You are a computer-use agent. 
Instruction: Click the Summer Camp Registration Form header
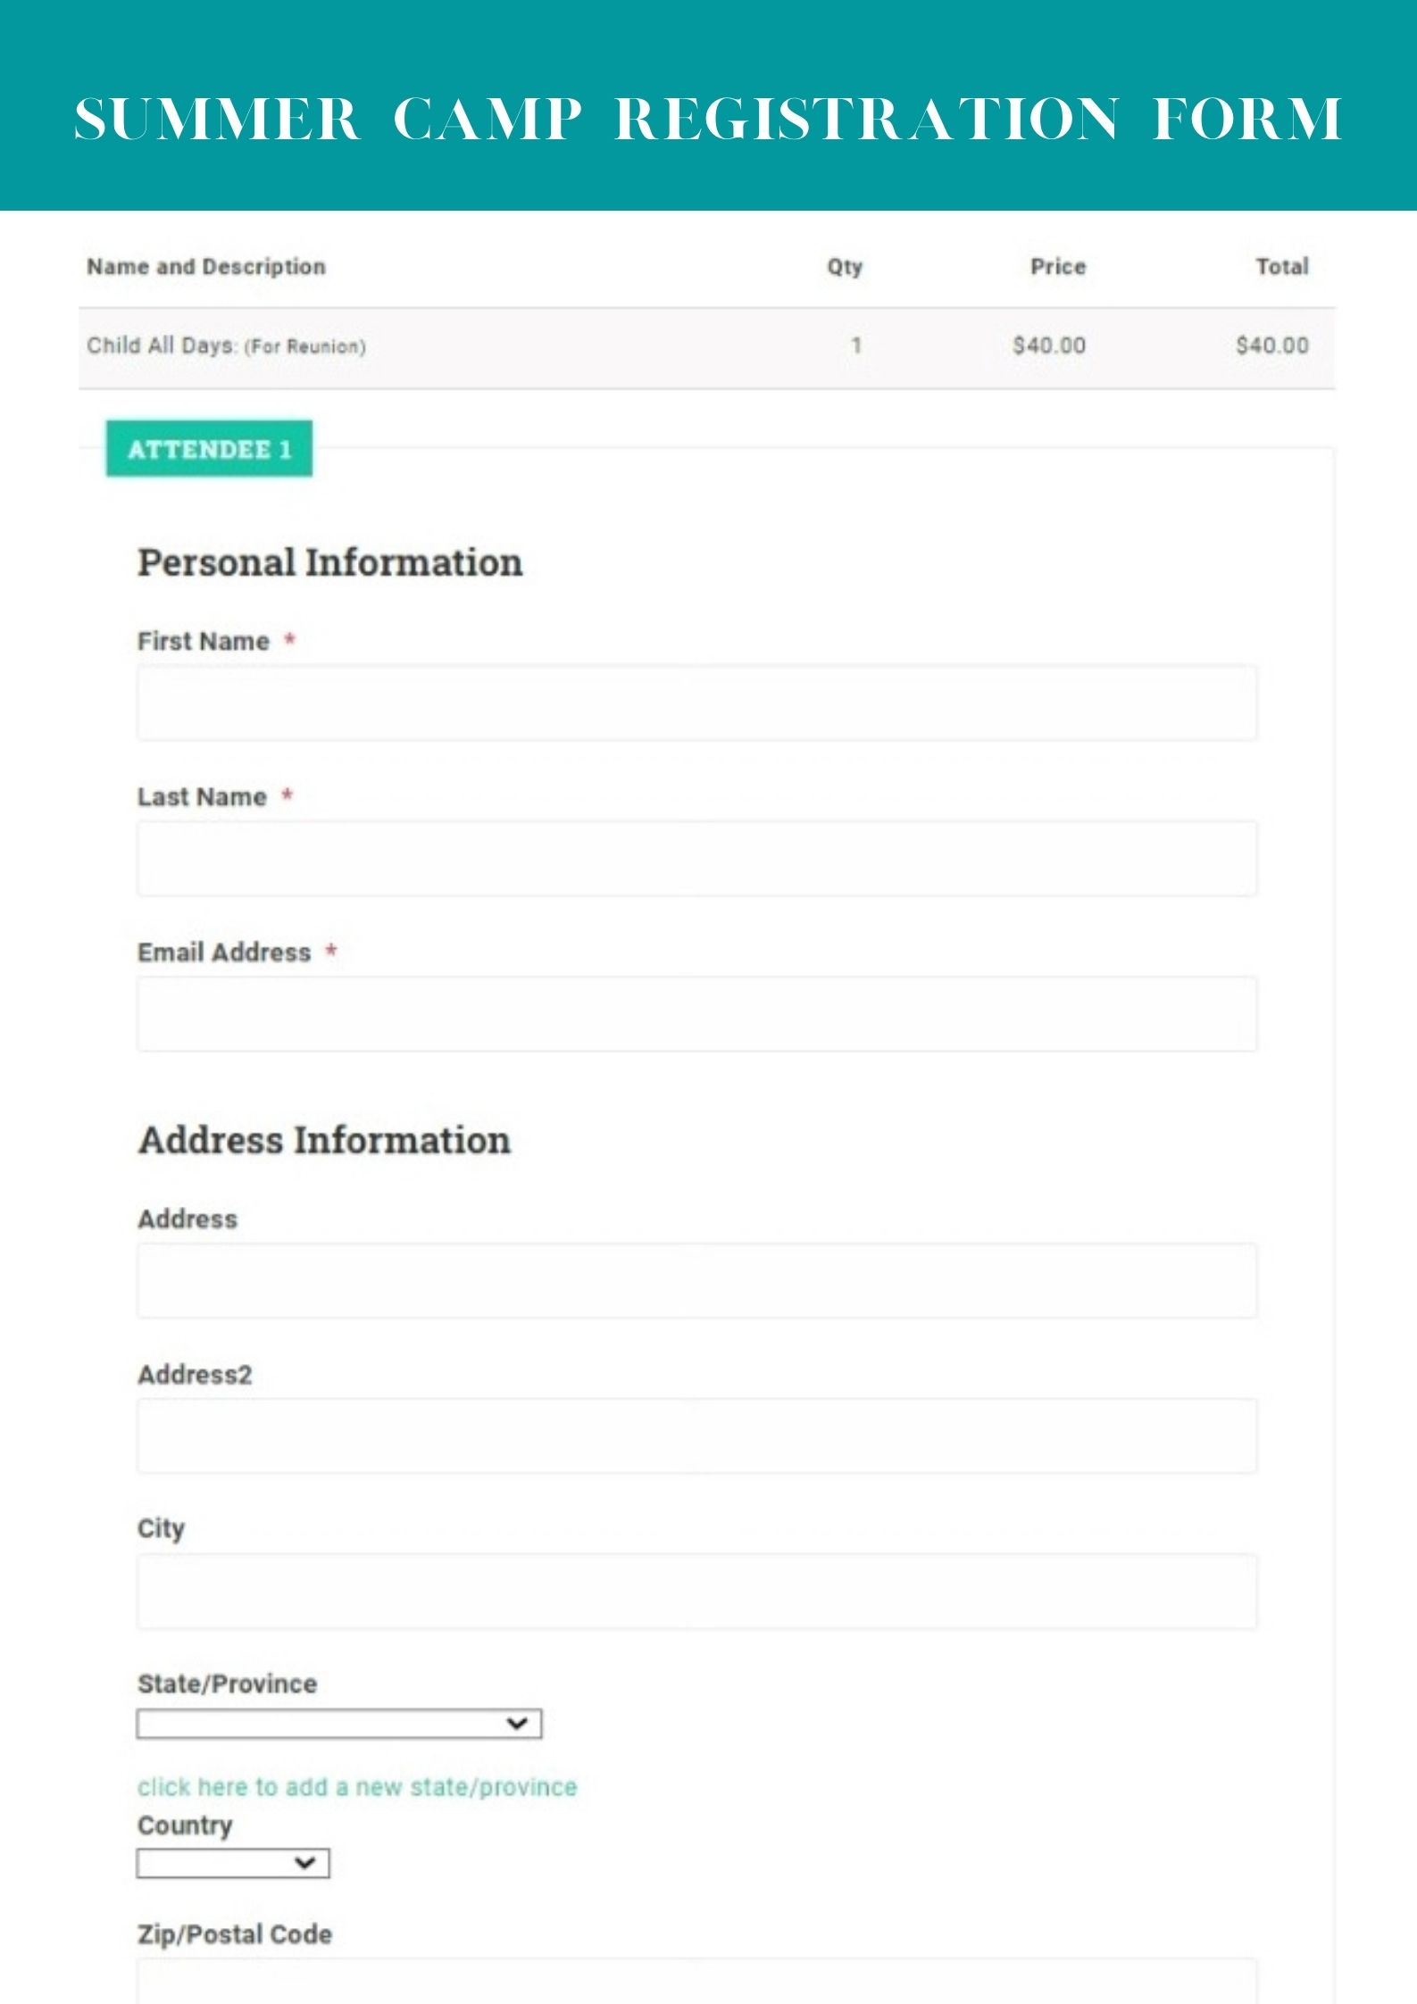[x=708, y=119]
